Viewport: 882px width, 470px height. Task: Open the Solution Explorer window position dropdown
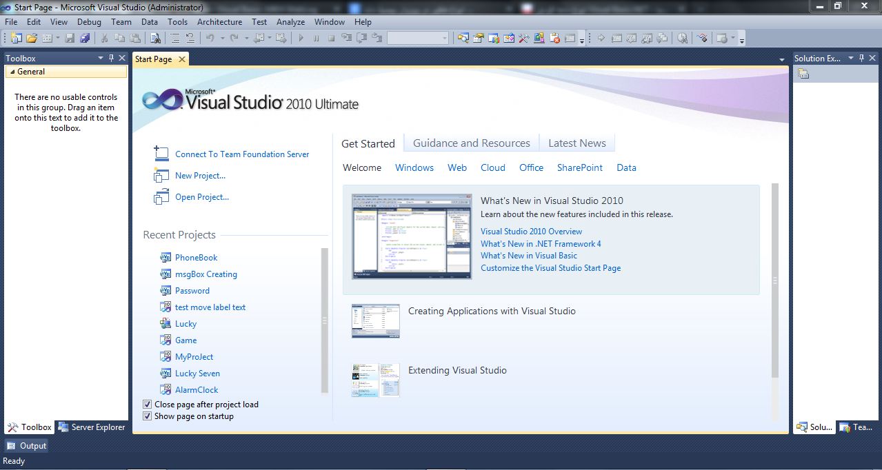[x=850, y=59]
